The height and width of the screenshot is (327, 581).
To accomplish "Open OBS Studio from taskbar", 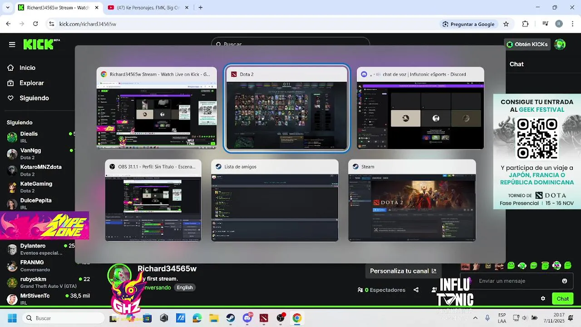I will [x=281, y=318].
